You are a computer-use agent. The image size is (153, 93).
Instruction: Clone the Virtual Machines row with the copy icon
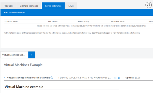(115, 78)
